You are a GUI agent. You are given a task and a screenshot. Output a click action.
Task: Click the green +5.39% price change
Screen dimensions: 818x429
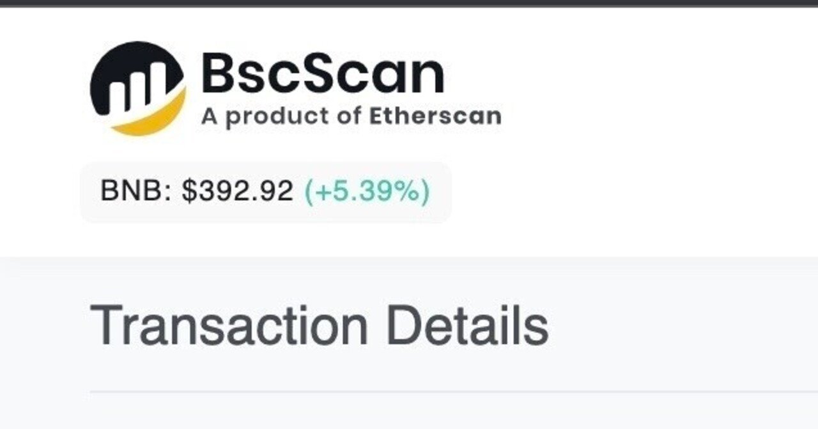pos(366,192)
